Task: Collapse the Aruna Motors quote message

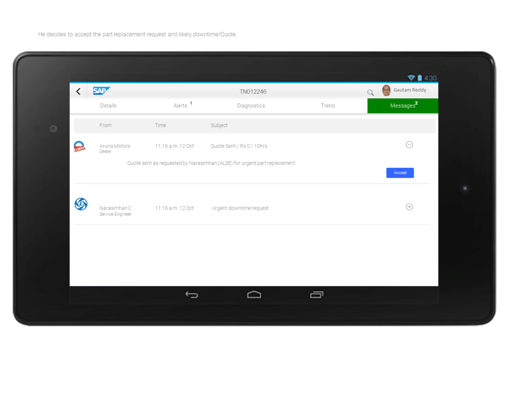Action: (409, 145)
